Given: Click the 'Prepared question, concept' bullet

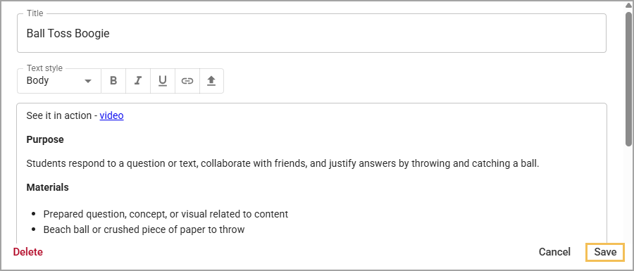Looking at the screenshot, I should 166,214.
